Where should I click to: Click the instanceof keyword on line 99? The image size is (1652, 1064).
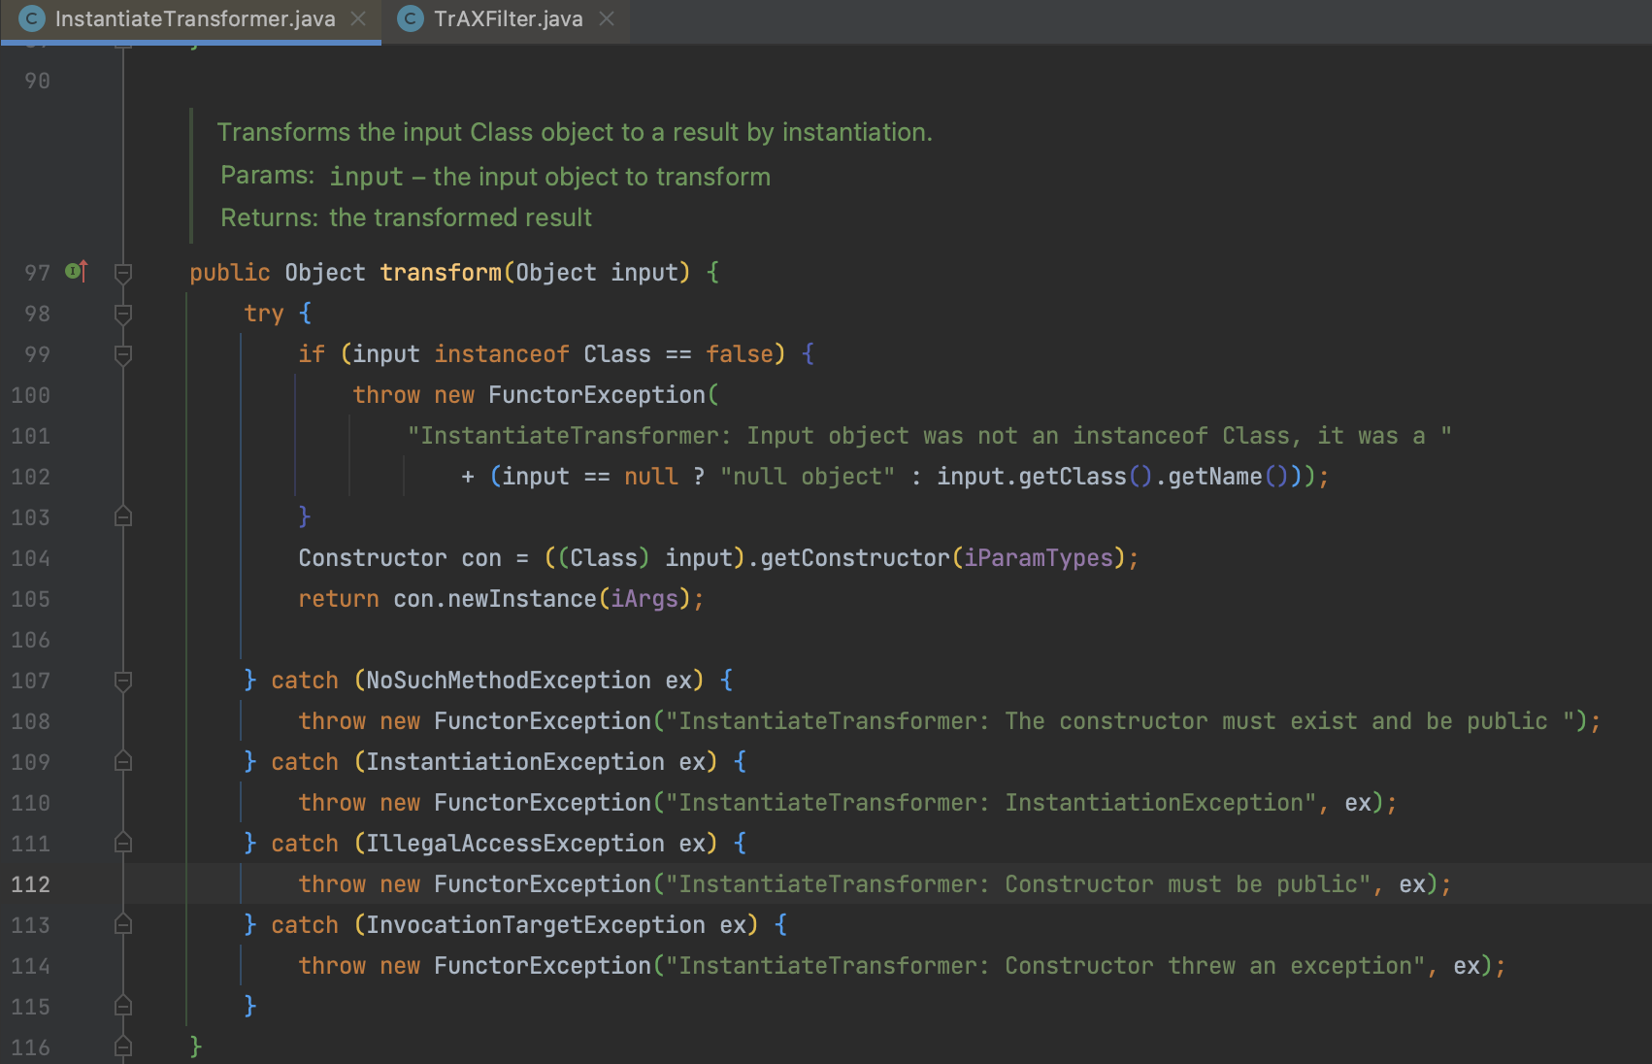[502, 354]
